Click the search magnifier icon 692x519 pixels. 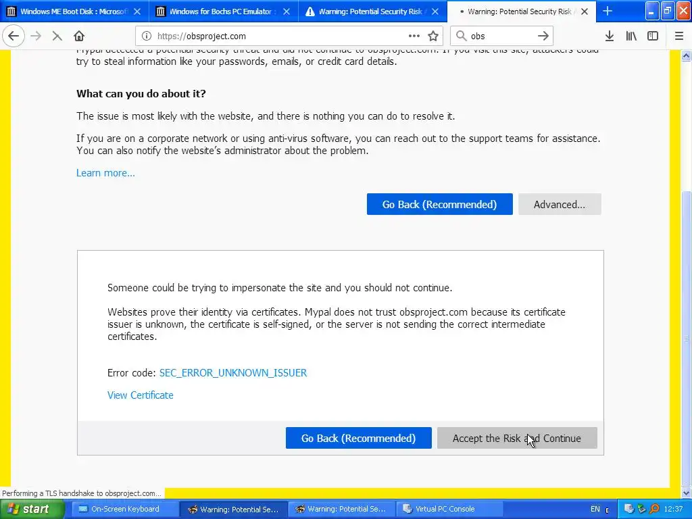point(461,36)
